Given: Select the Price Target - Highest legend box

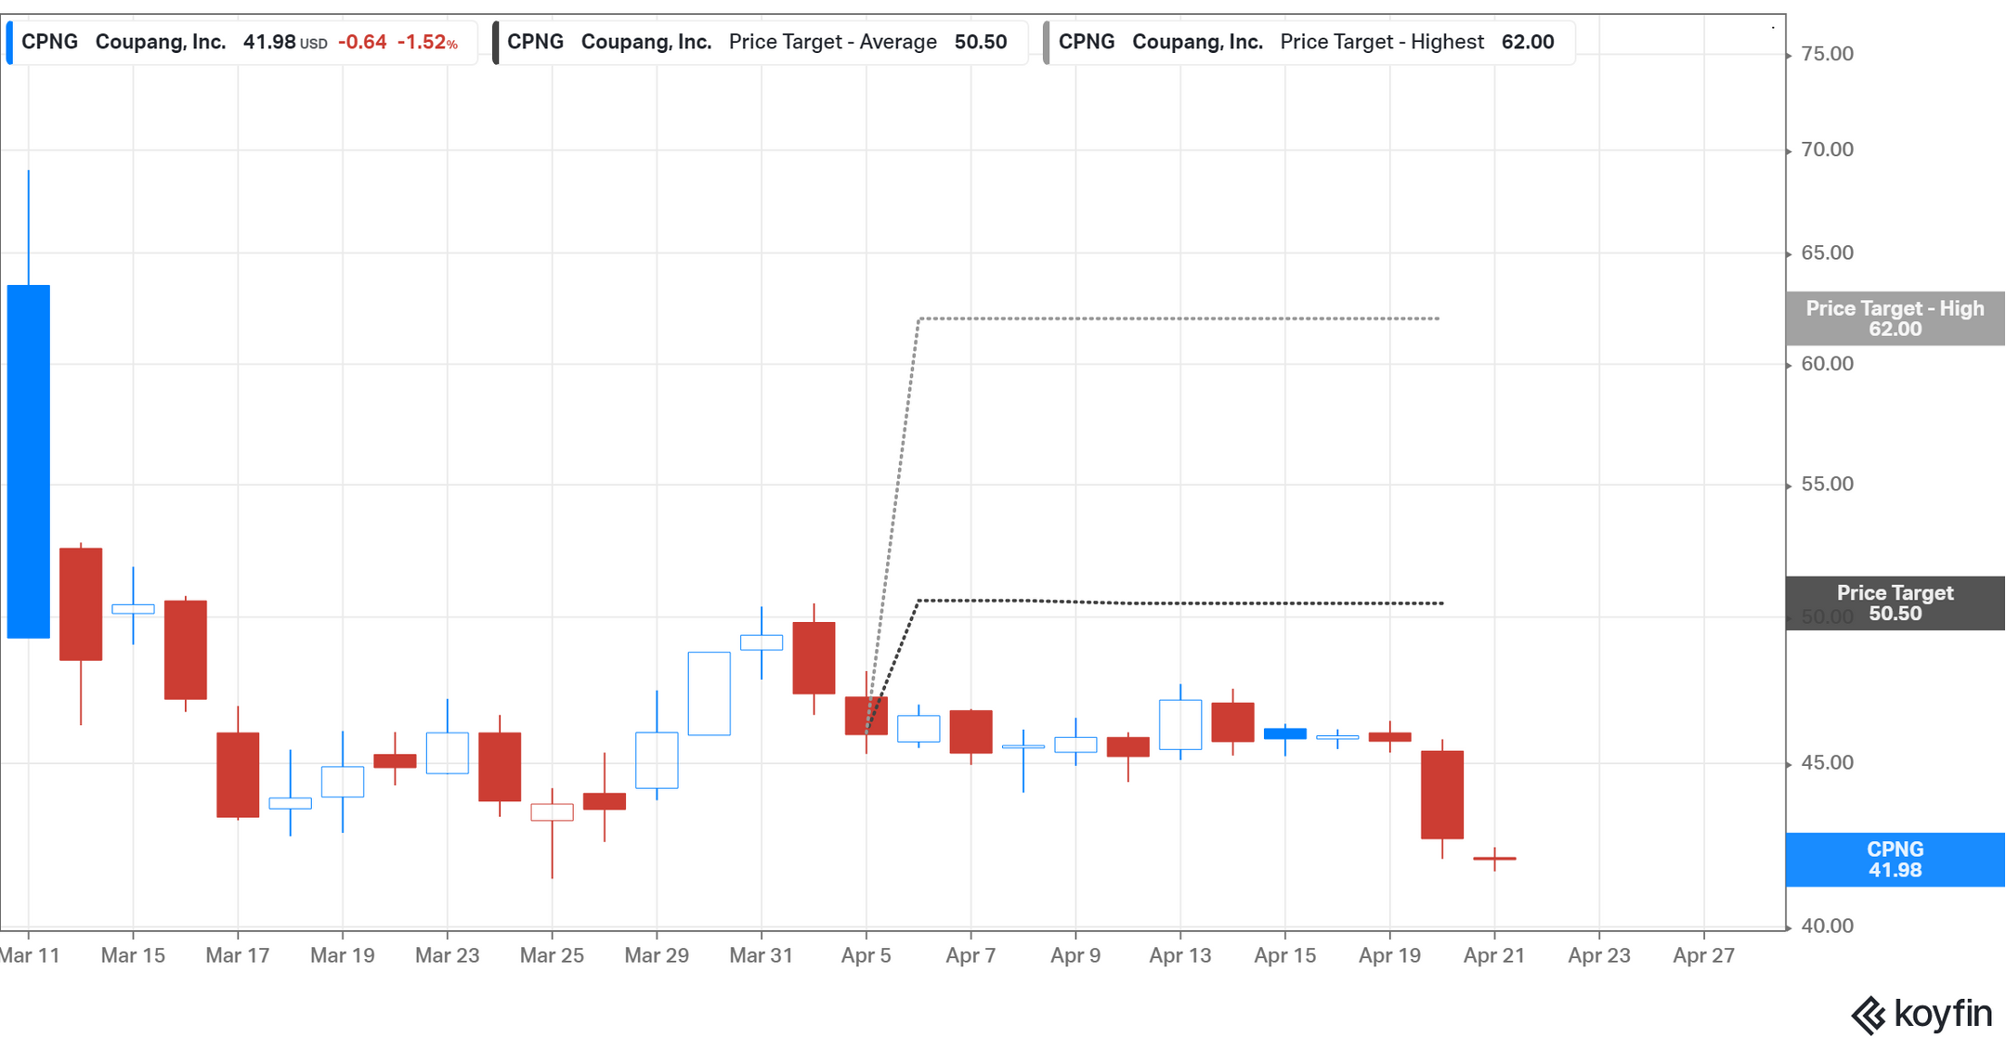Looking at the screenshot, I should 1309,43.
